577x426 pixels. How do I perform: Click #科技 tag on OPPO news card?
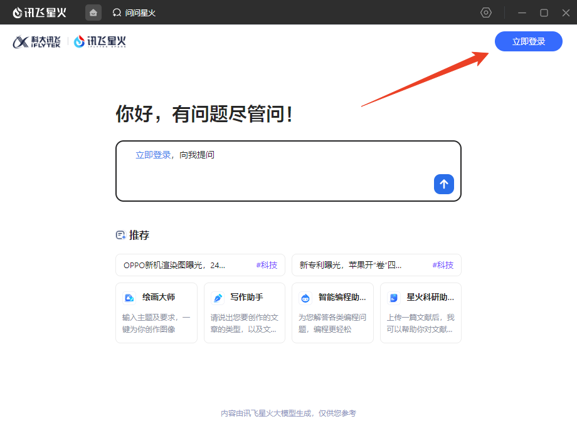267,265
